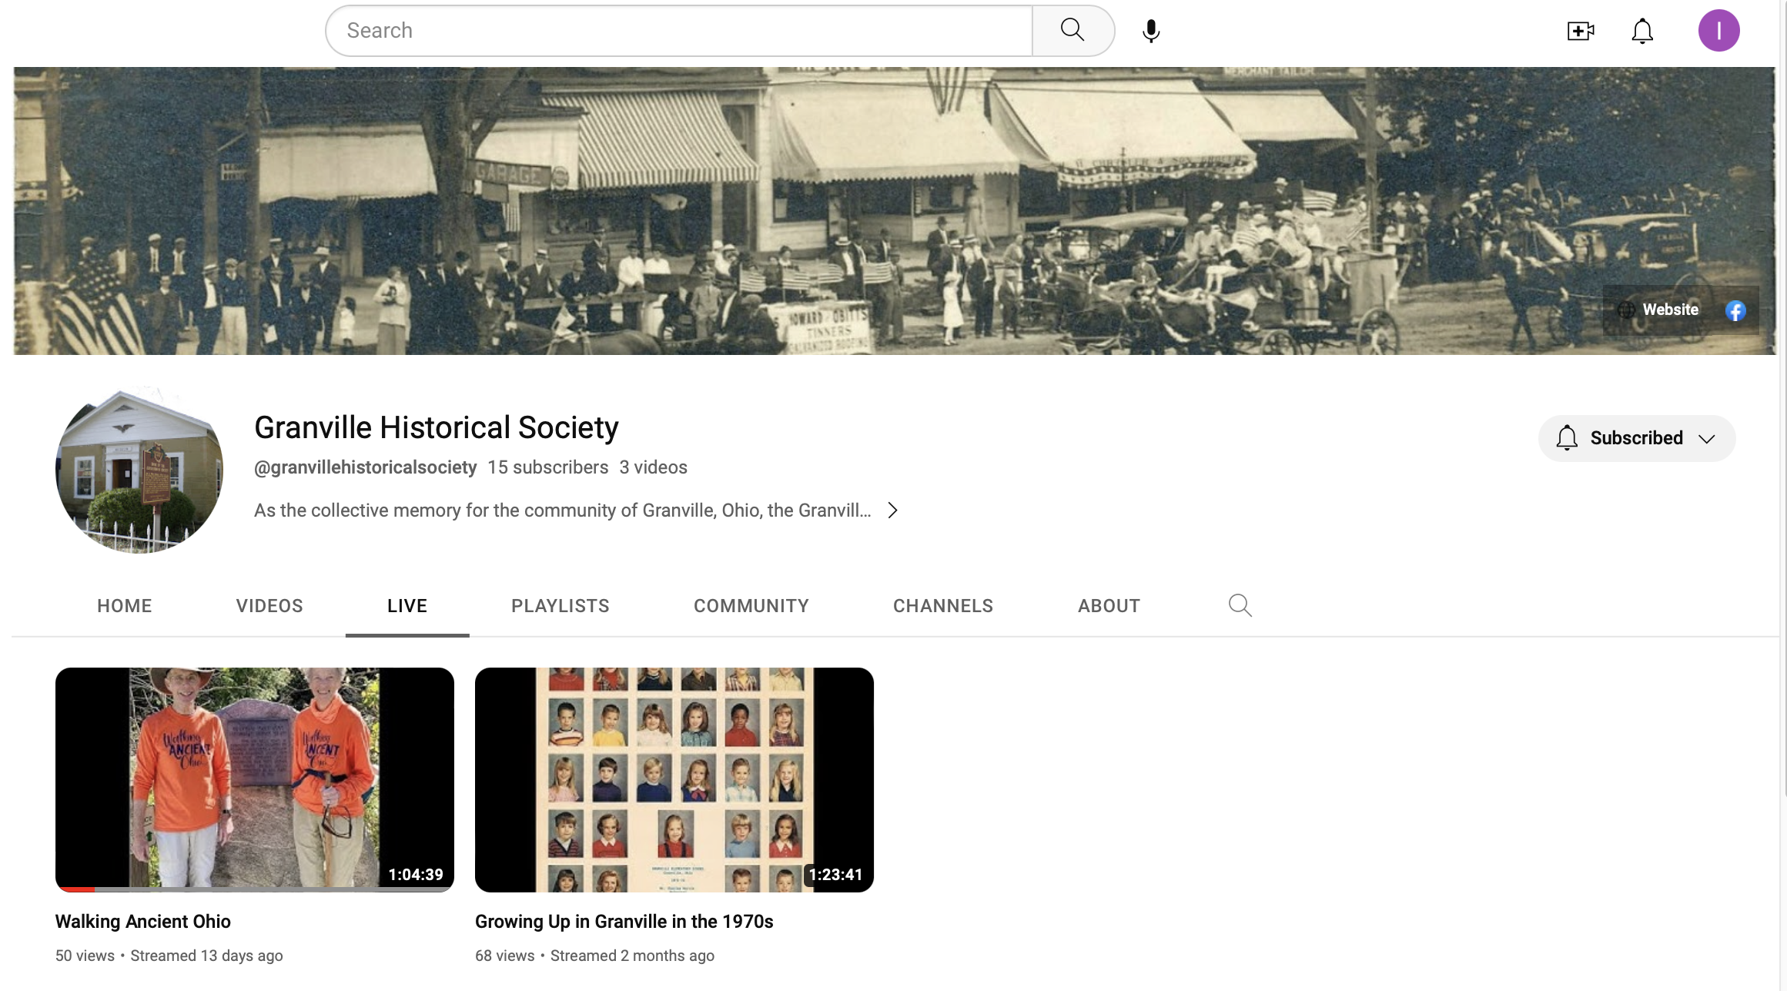The width and height of the screenshot is (1787, 991).
Task: Click the magnifying glass search button
Action: [x=1073, y=31]
